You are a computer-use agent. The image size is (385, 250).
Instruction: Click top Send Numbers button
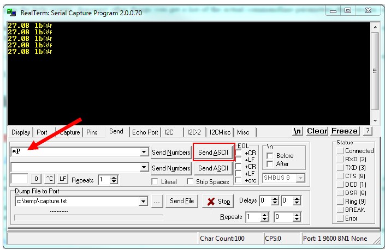coord(171,153)
